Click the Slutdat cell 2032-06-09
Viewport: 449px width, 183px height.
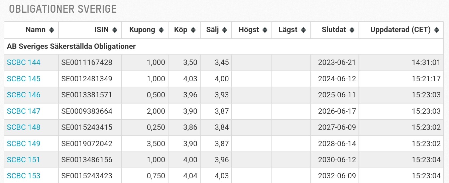(x=337, y=176)
